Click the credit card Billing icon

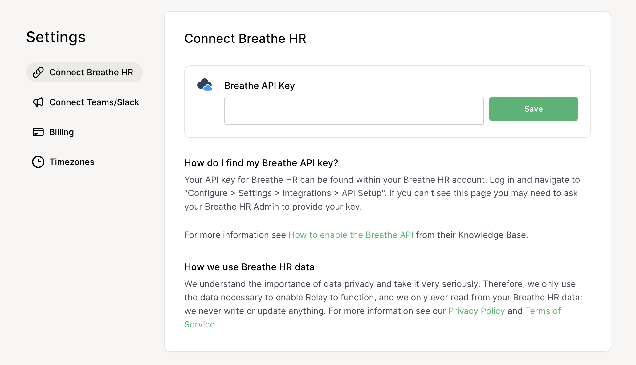[x=38, y=132]
